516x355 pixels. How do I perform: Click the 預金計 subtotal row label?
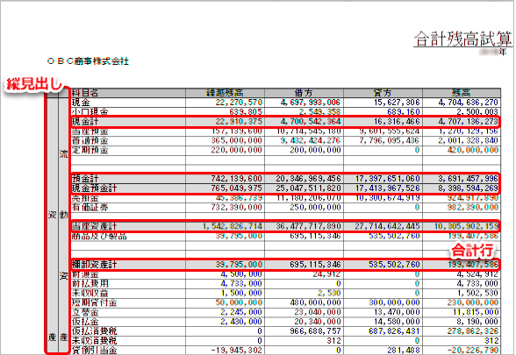[85, 179]
